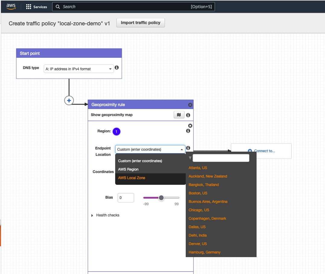Click the Import traffic policy button

point(140,23)
